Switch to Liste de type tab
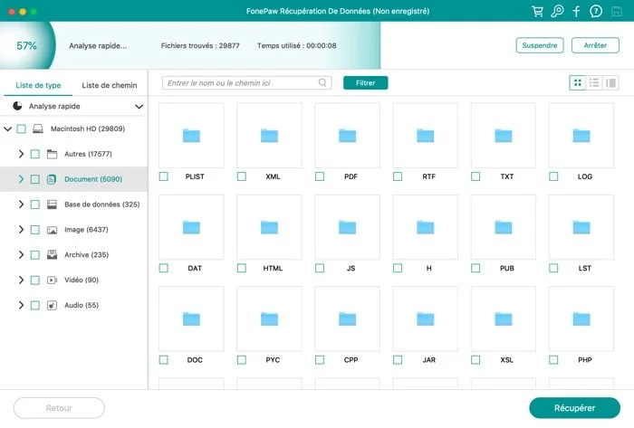Screen dimensions: 634x428 point(38,85)
